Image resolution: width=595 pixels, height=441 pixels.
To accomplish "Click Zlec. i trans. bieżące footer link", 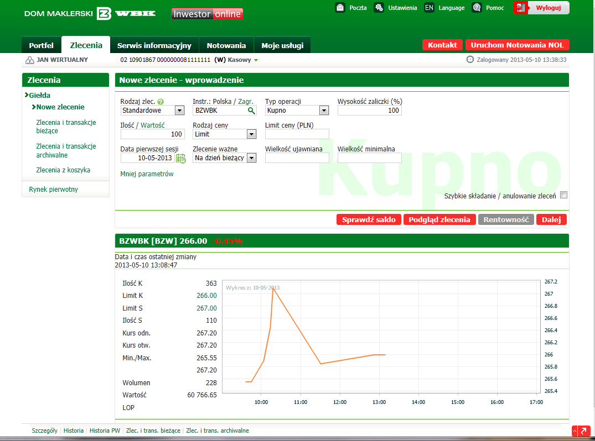I will [153, 431].
